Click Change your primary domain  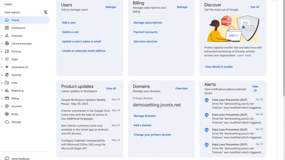coord(152,135)
